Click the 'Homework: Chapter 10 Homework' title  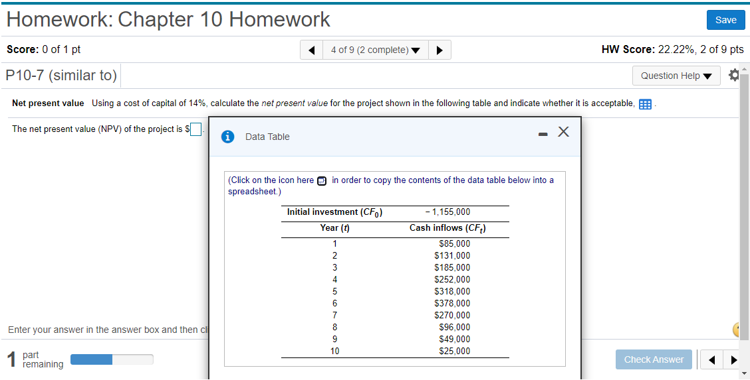click(168, 20)
